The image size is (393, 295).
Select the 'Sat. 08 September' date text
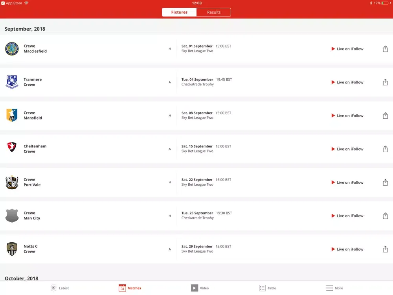197,113
